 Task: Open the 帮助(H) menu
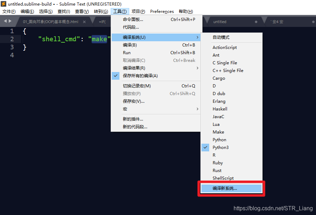point(186,12)
